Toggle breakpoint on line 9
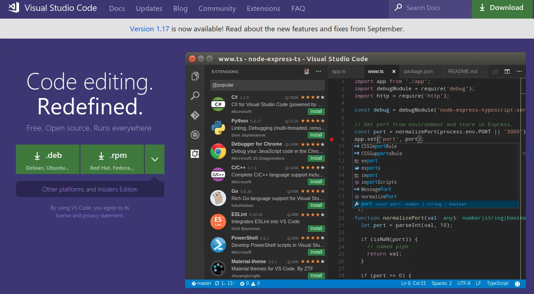The height and width of the screenshot is (294, 534). (331, 139)
